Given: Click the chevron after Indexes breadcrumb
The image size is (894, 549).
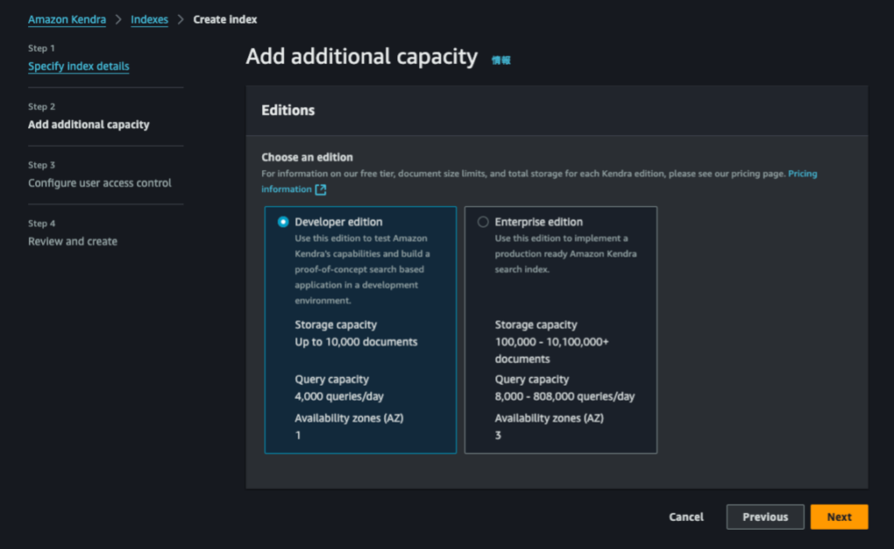Looking at the screenshot, I should [x=181, y=19].
